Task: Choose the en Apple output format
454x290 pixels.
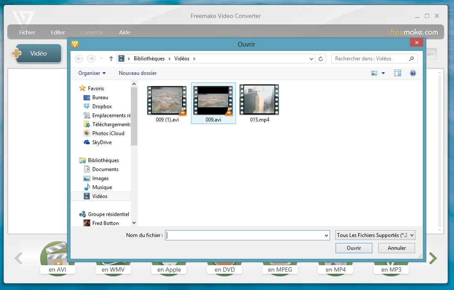Action: 169,269
